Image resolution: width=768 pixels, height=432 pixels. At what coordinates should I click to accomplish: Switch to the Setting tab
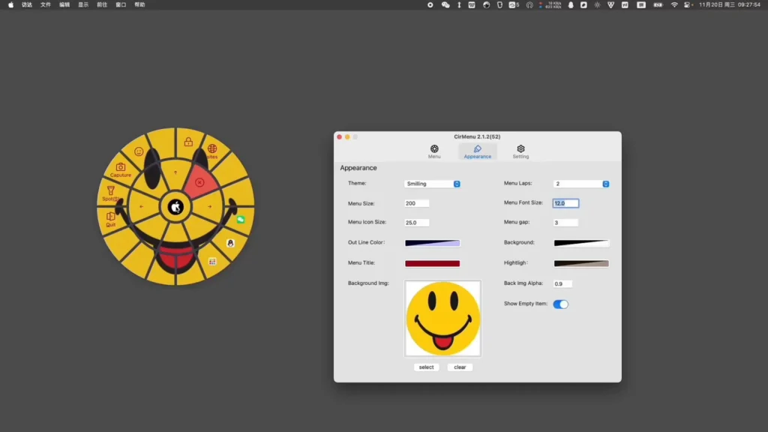tap(520, 151)
